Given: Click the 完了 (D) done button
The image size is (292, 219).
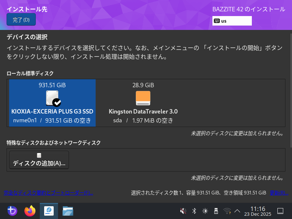Looking at the screenshot, I should [21, 20].
